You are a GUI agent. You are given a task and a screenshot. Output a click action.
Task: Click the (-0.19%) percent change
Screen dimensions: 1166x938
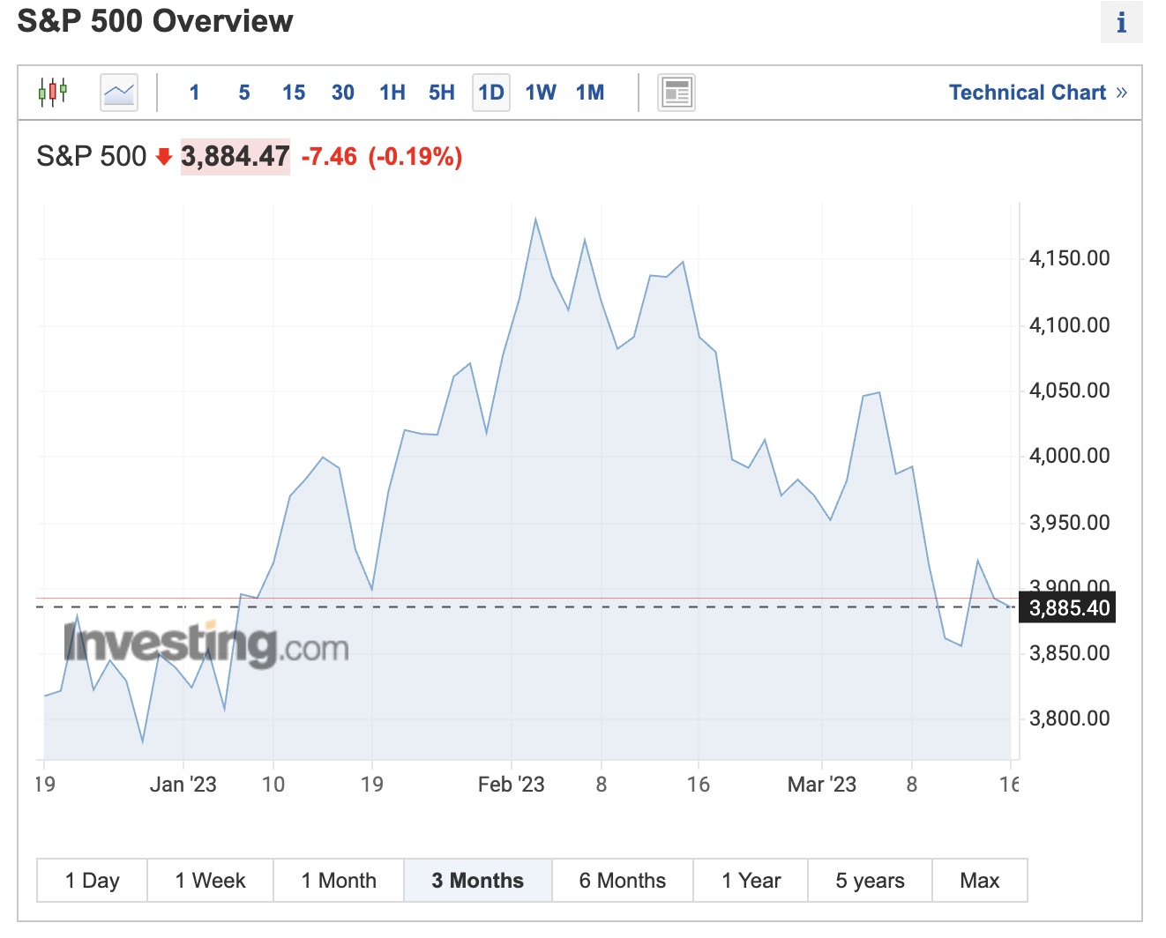[415, 157]
